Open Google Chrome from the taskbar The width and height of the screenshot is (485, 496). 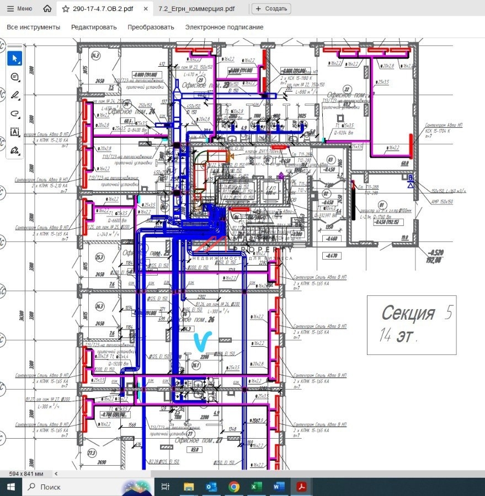[233, 487]
